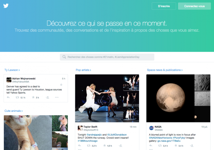The width and height of the screenshot is (214, 150).
Task: Retweet Taylor Swift's tweet
Action: pyautogui.click(x=89, y=146)
